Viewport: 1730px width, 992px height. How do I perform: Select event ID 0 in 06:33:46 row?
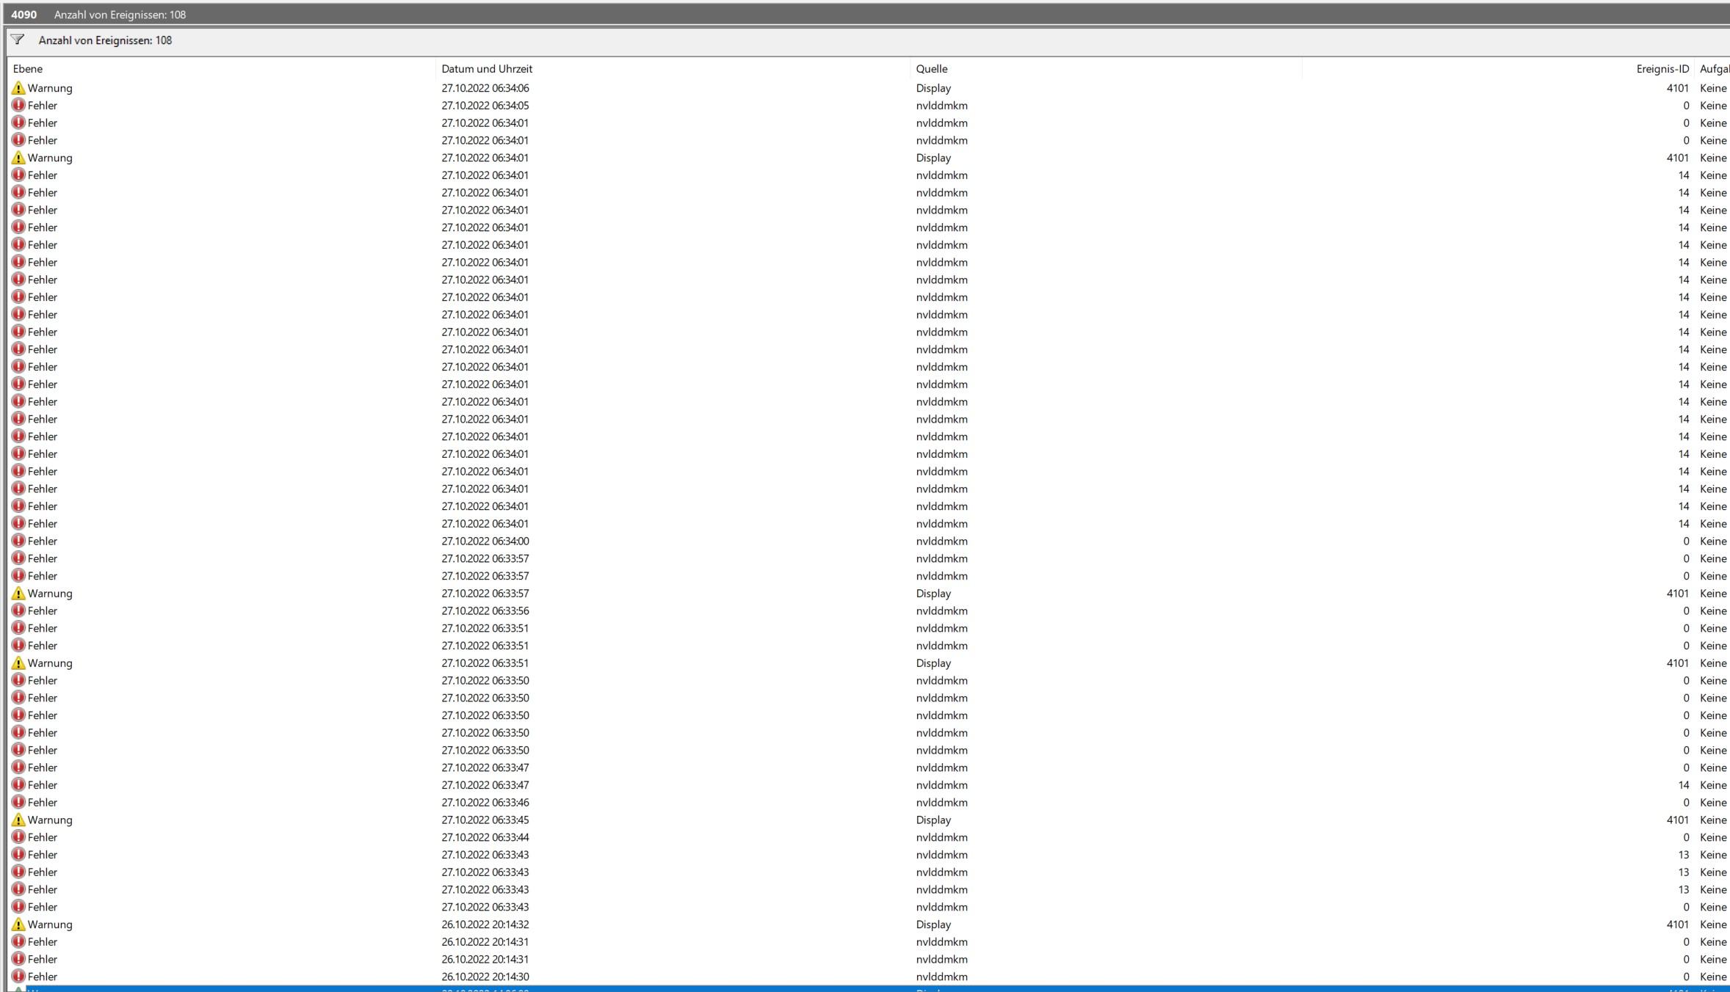tap(1686, 803)
